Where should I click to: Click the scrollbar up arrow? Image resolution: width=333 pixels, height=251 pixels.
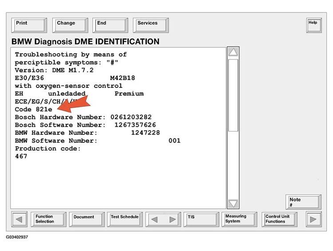coord(233,52)
